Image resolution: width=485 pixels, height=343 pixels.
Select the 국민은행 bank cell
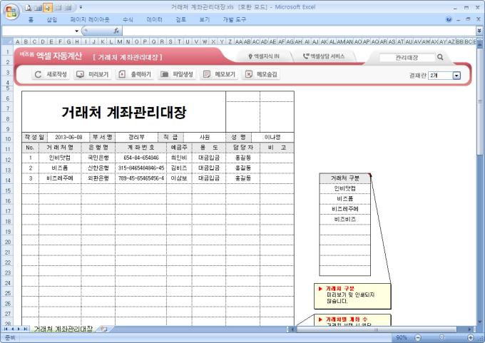pos(98,158)
